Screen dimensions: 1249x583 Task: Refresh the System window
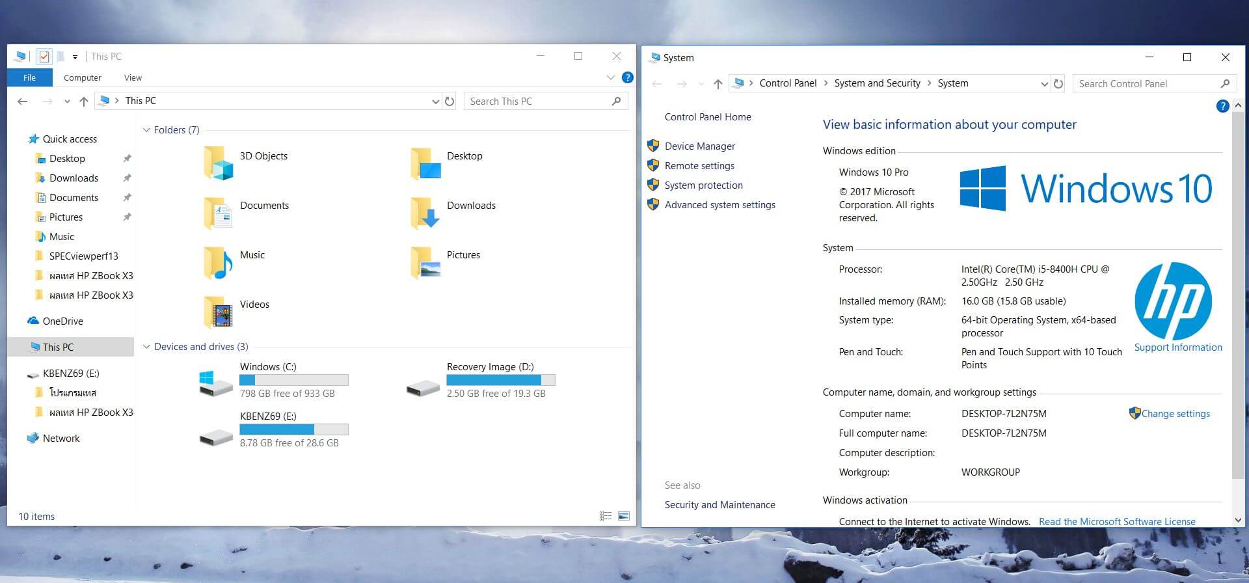[1058, 84]
